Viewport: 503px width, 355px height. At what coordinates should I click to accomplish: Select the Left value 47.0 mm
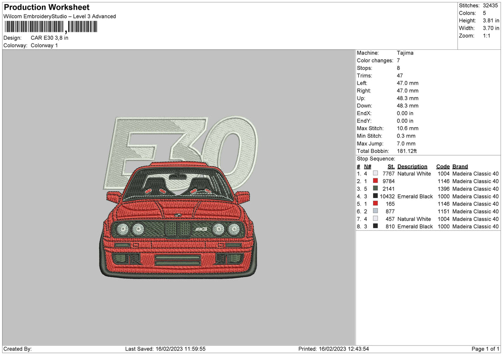(x=407, y=83)
